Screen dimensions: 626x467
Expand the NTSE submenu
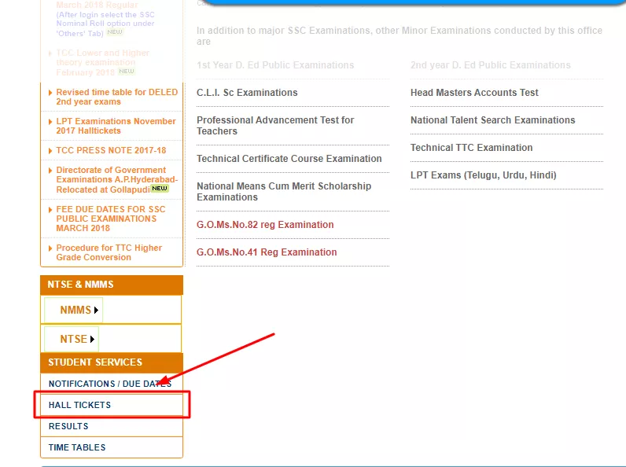pyautogui.click(x=72, y=339)
